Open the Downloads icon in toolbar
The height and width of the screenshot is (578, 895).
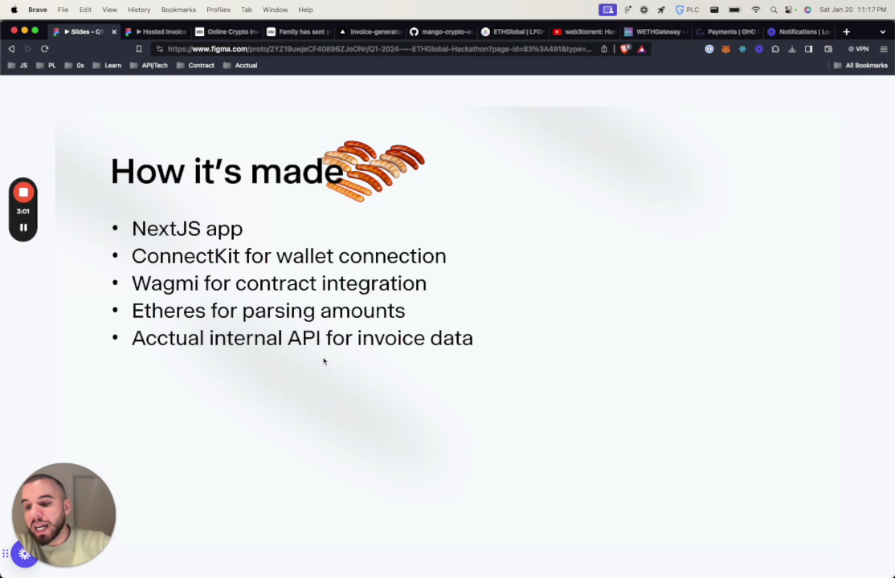791,49
